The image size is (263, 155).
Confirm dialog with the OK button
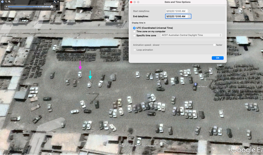click(218, 58)
